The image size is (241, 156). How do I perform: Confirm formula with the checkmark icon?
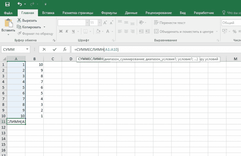[54, 49]
